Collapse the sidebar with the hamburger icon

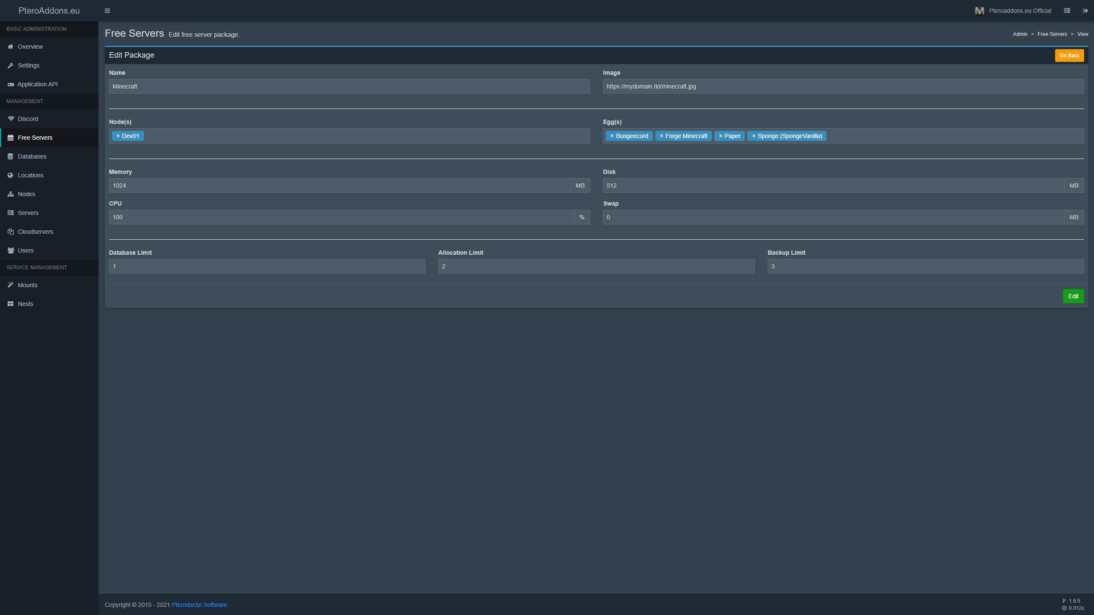click(x=107, y=10)
